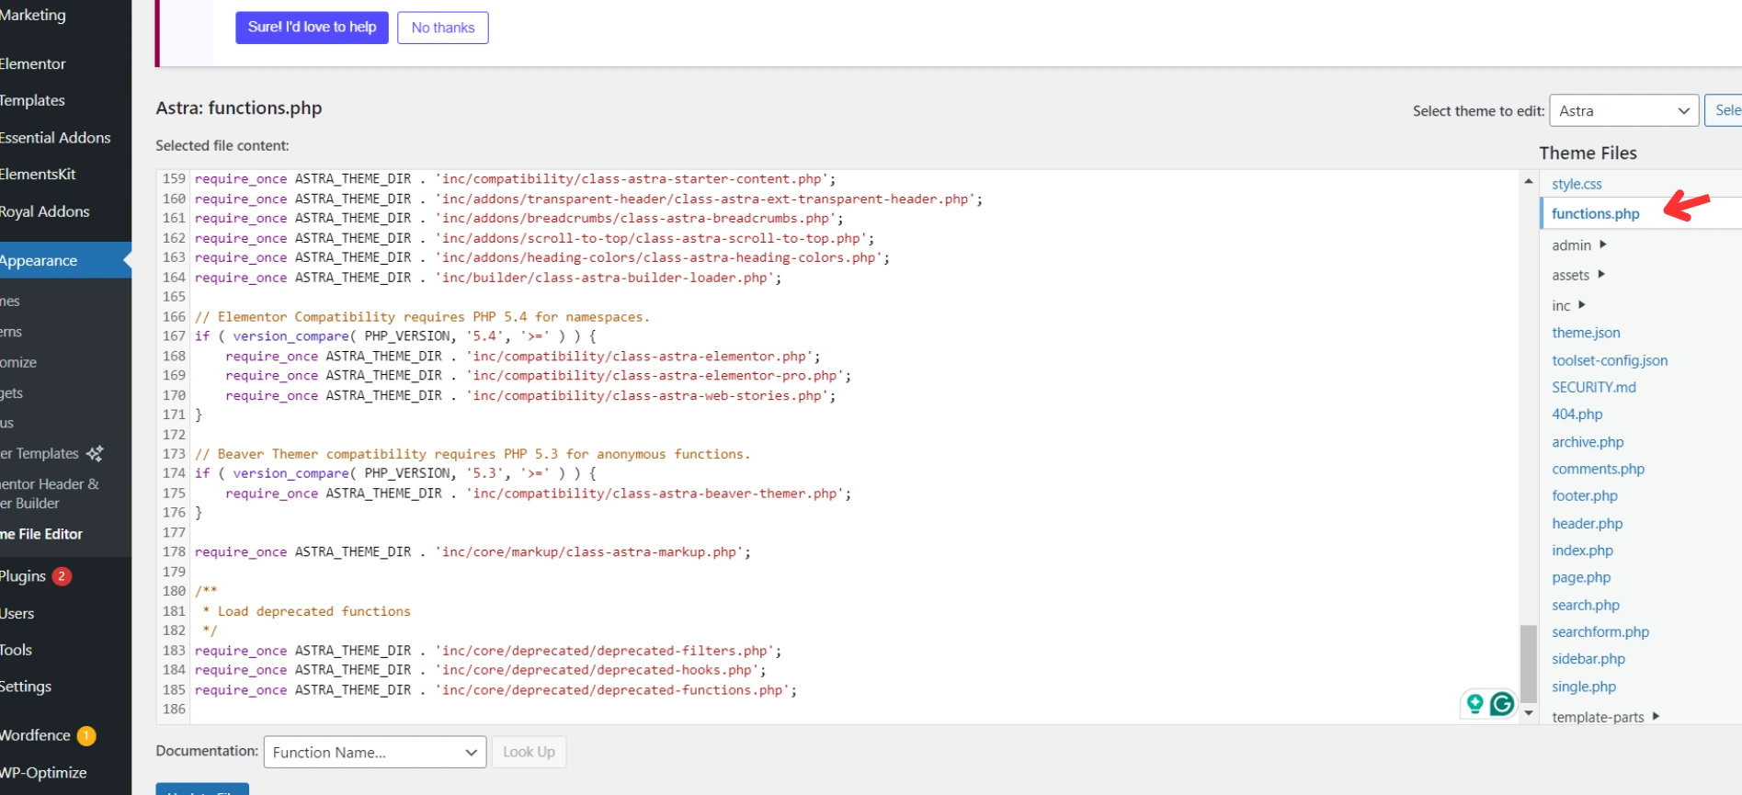Click the green lightbulb suggestion icon

tap(1475, 704)
